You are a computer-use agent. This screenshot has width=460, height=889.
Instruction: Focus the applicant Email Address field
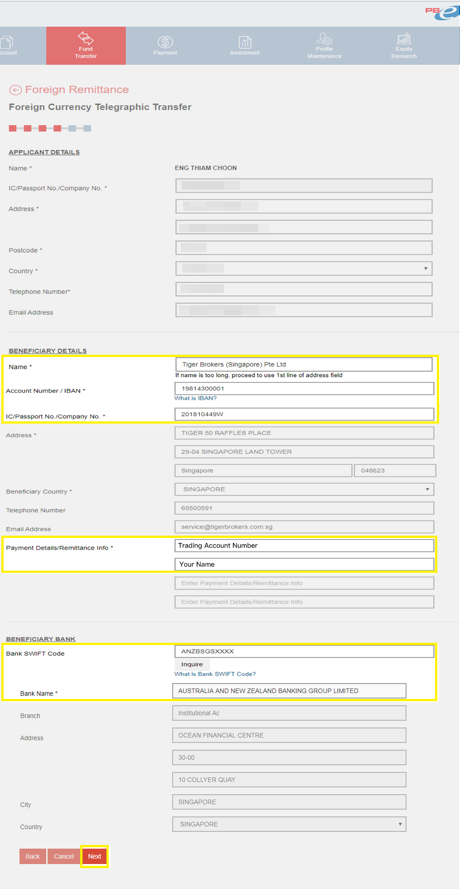click(x=304, y=310)
